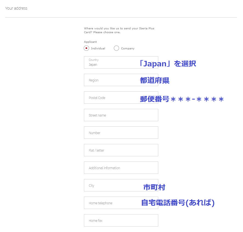
Task: Choose the Company applicant radio button
Action: 117,48
